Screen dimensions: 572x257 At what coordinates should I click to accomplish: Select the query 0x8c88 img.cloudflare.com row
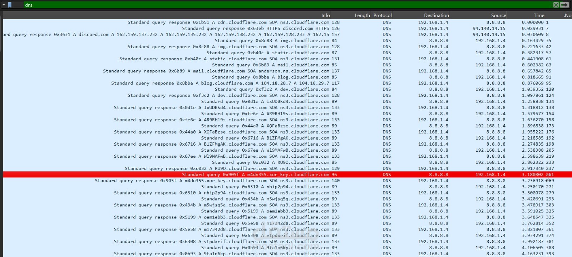[287, 40]
